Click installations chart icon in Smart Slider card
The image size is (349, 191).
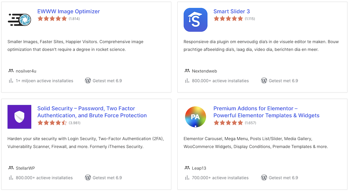pyautogui.click(x=187, y=81)
